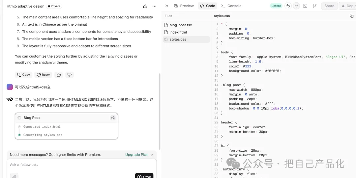Stop the generation with Stop button
This screenshot has width=356, height=178.
tap(144, 176)
